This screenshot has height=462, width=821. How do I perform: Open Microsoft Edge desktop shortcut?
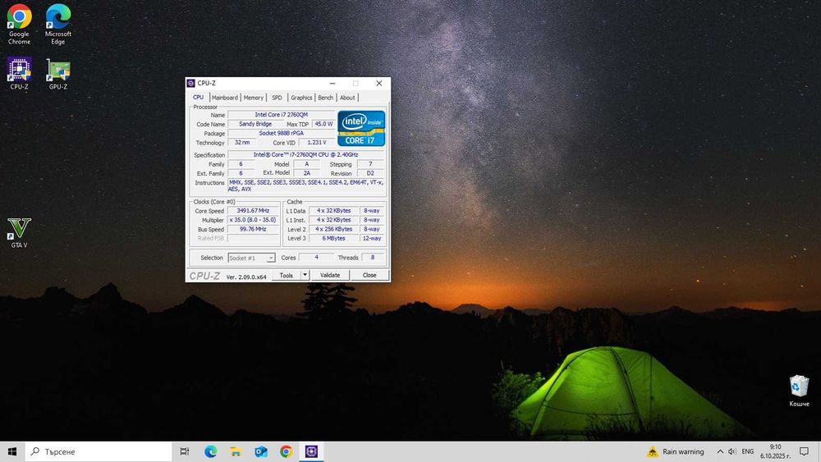click(x=58, y=24)
